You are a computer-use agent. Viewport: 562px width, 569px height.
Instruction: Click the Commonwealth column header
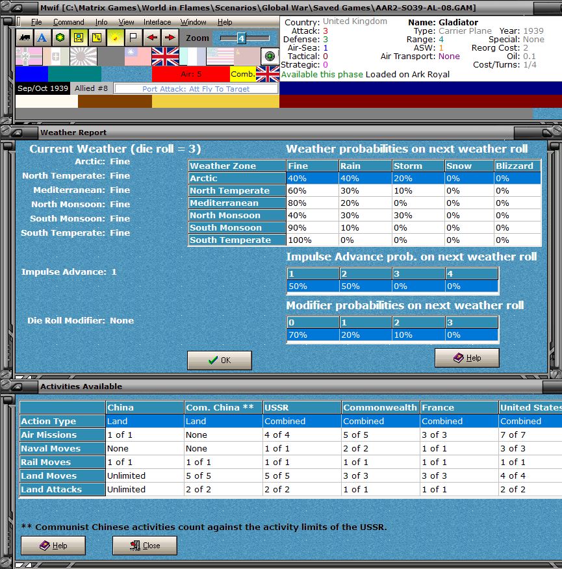380,407
